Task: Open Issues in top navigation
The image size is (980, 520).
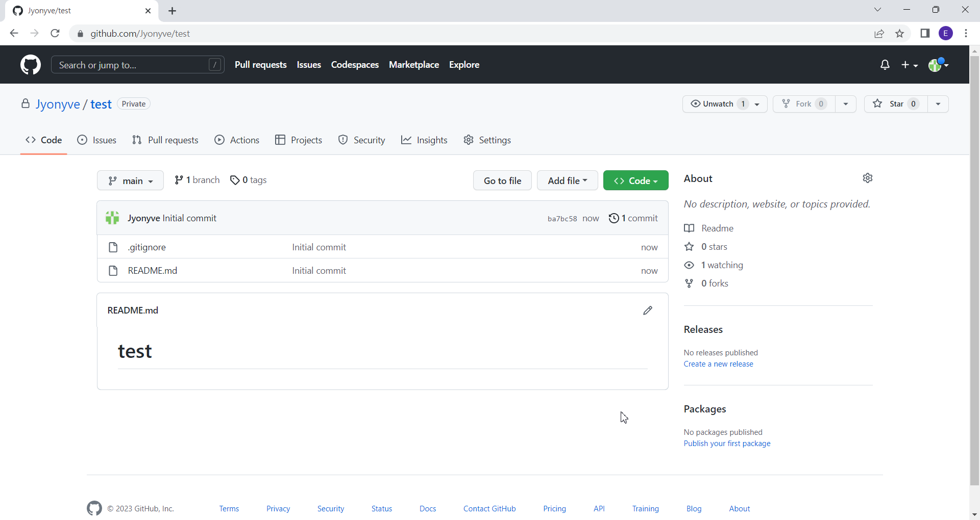Action: point(309,65)
